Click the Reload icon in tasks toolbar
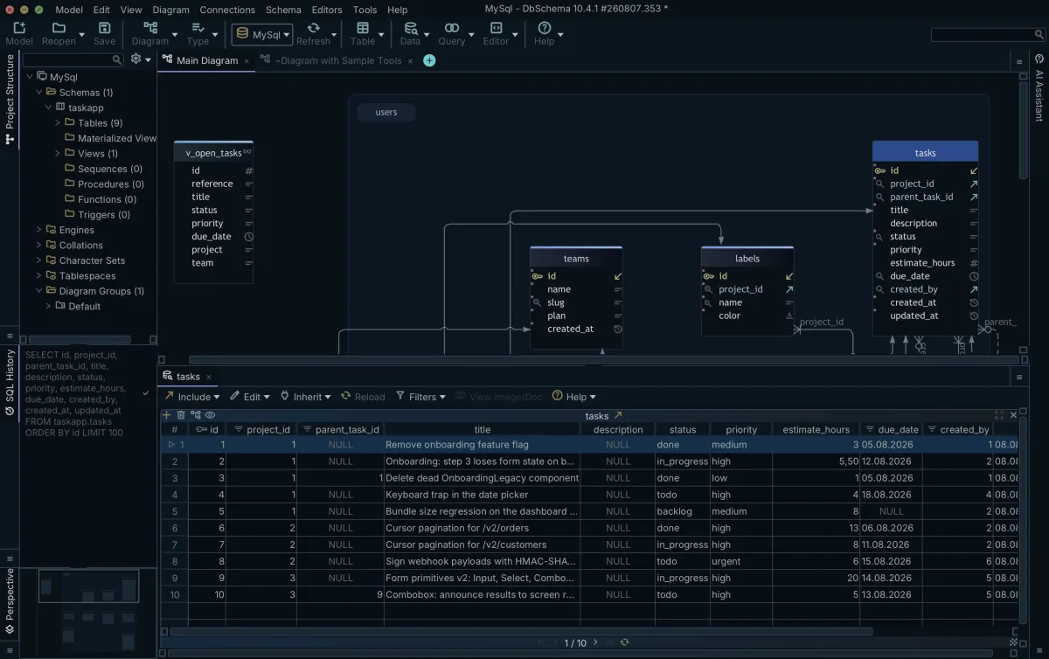This screenshot has width=1049, height=659. click(346, 396)
